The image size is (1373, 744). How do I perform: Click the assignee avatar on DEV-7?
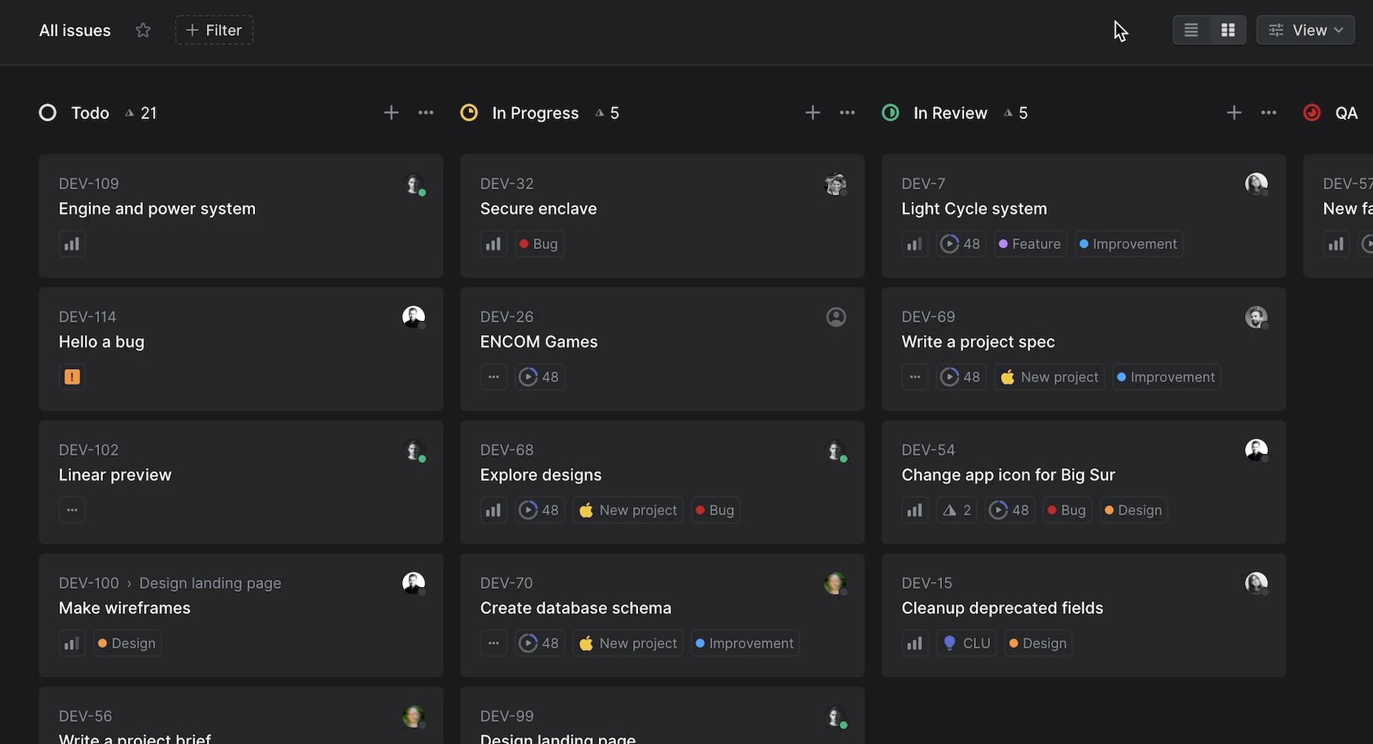point(1256,183)
